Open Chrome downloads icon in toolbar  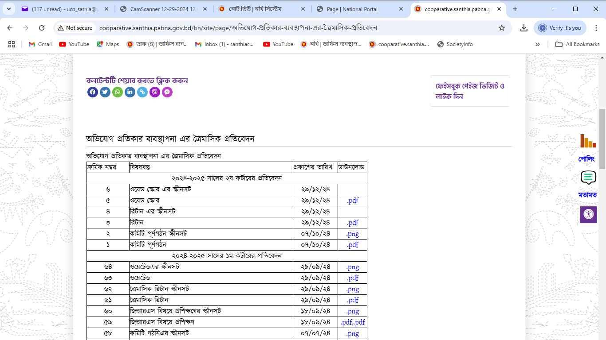pos(524,28)
